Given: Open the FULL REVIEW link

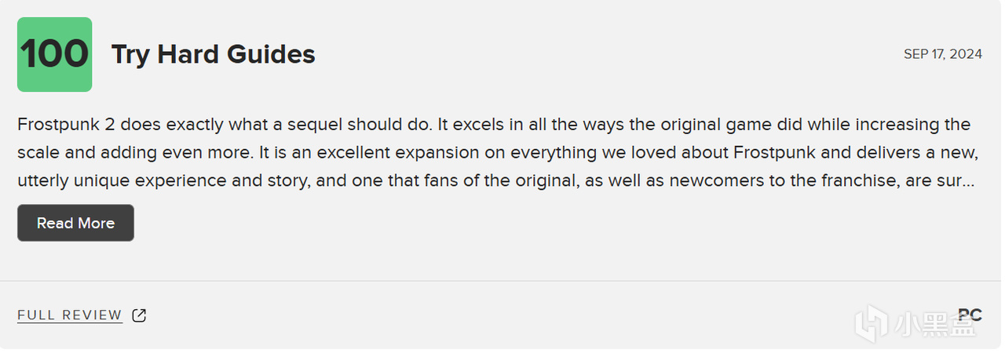Looking at the screenshot, I should tap(70, 315).
